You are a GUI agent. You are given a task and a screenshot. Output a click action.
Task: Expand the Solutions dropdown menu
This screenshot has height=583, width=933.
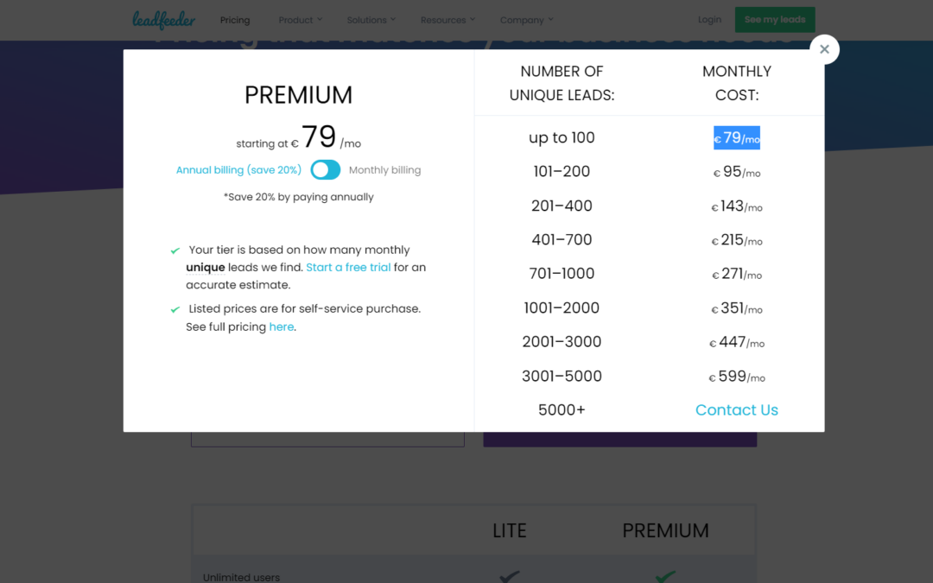[x=371, y=20]
